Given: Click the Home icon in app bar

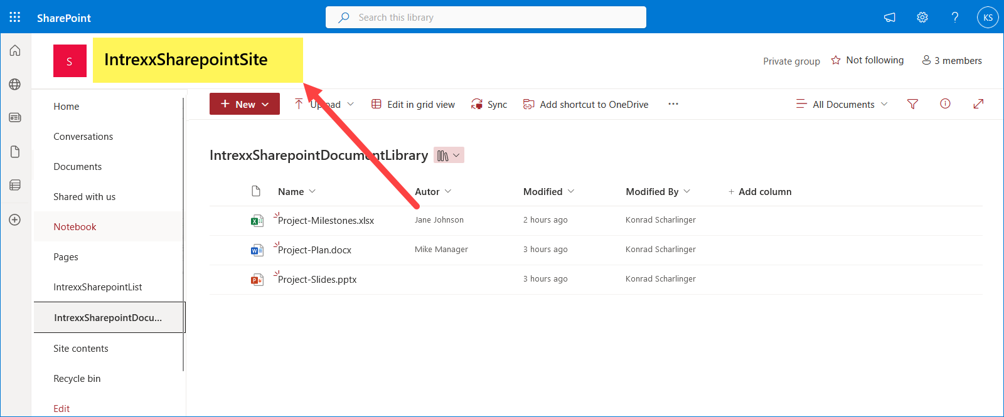Looking at the screenshot, I should coord(15,51).
